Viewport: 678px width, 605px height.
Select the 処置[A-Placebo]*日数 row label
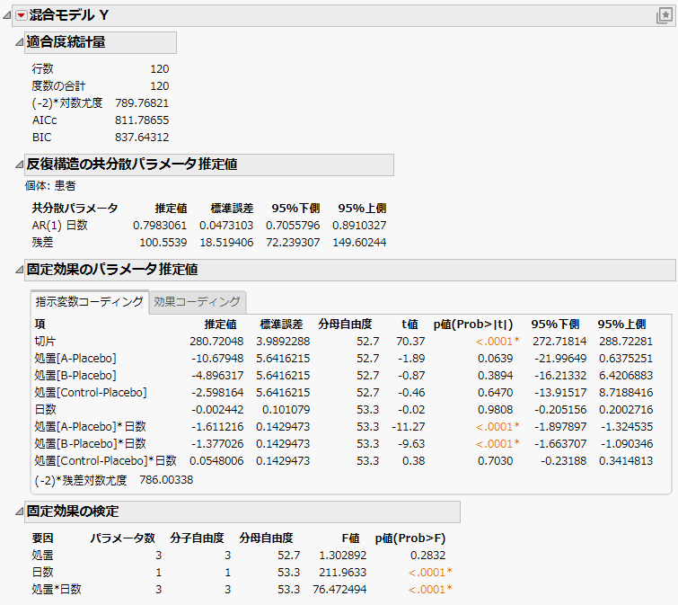point(90,427)
